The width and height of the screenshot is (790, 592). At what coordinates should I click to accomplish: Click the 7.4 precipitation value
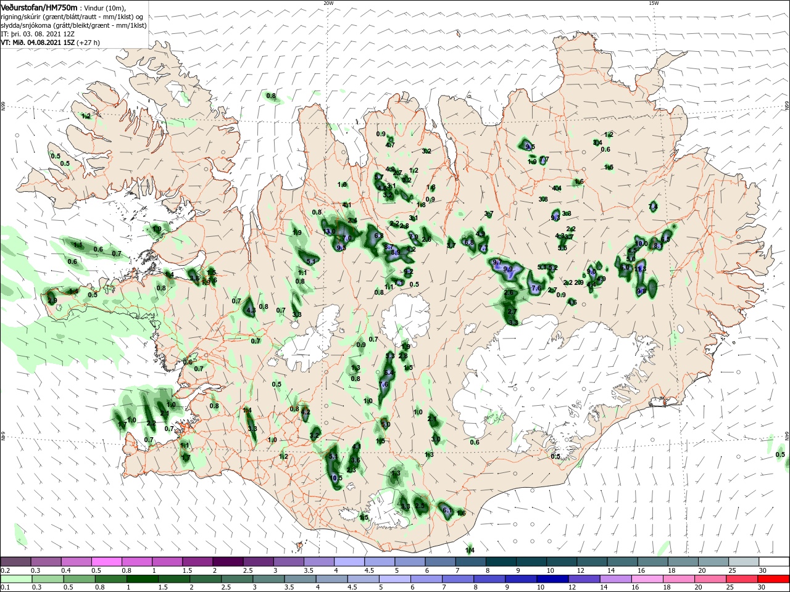653,207
